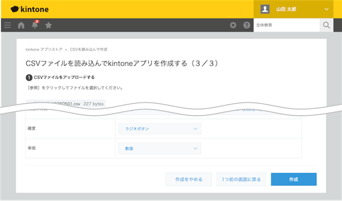Viewport: 342px width, 201px height.
Task: Open the 確度 field type dropdown
Action: pyautogui.click(x=160, y=129)
